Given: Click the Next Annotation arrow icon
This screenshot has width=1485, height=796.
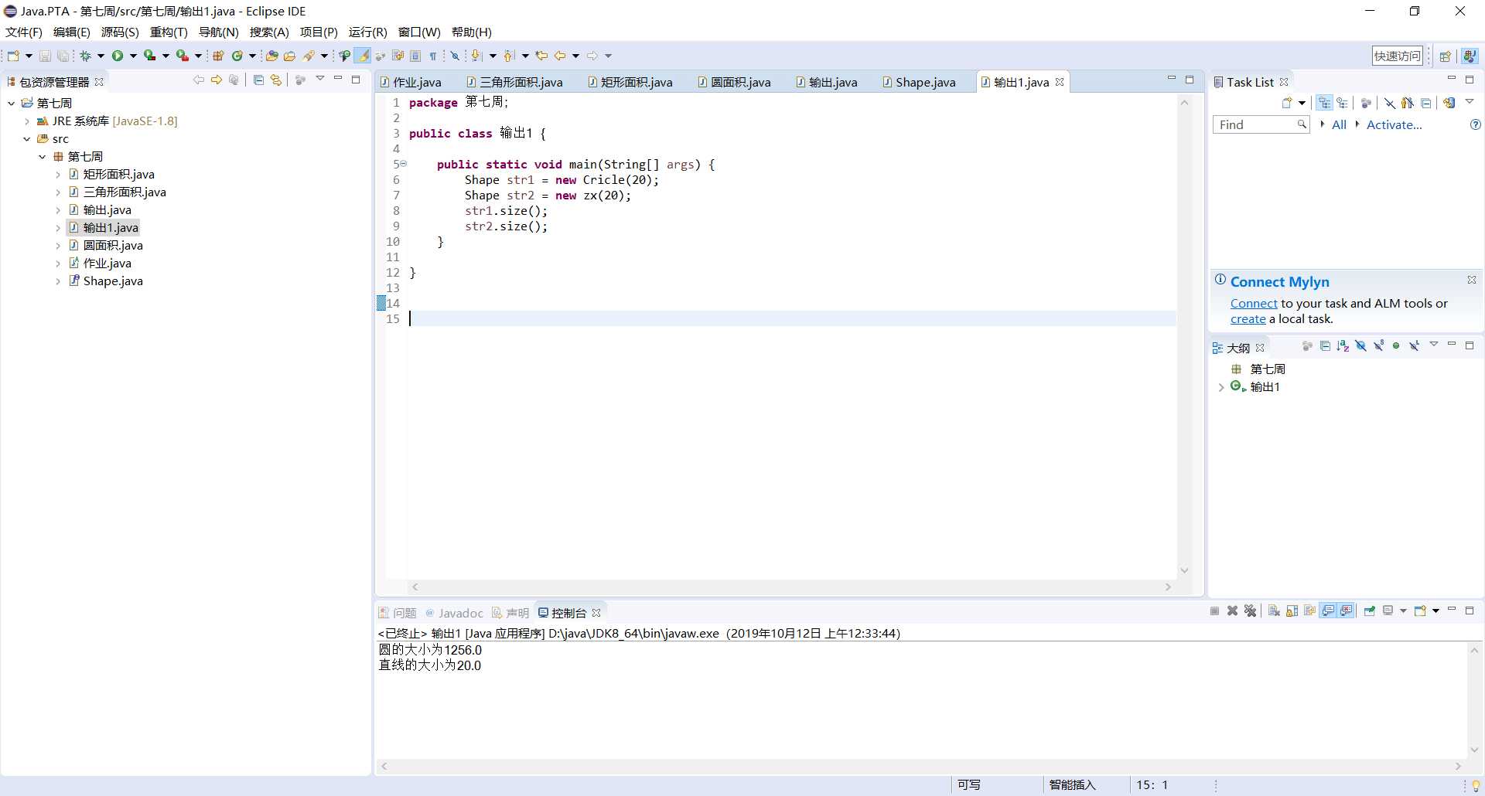Looking at the screenshot, I should click(476, 56).
